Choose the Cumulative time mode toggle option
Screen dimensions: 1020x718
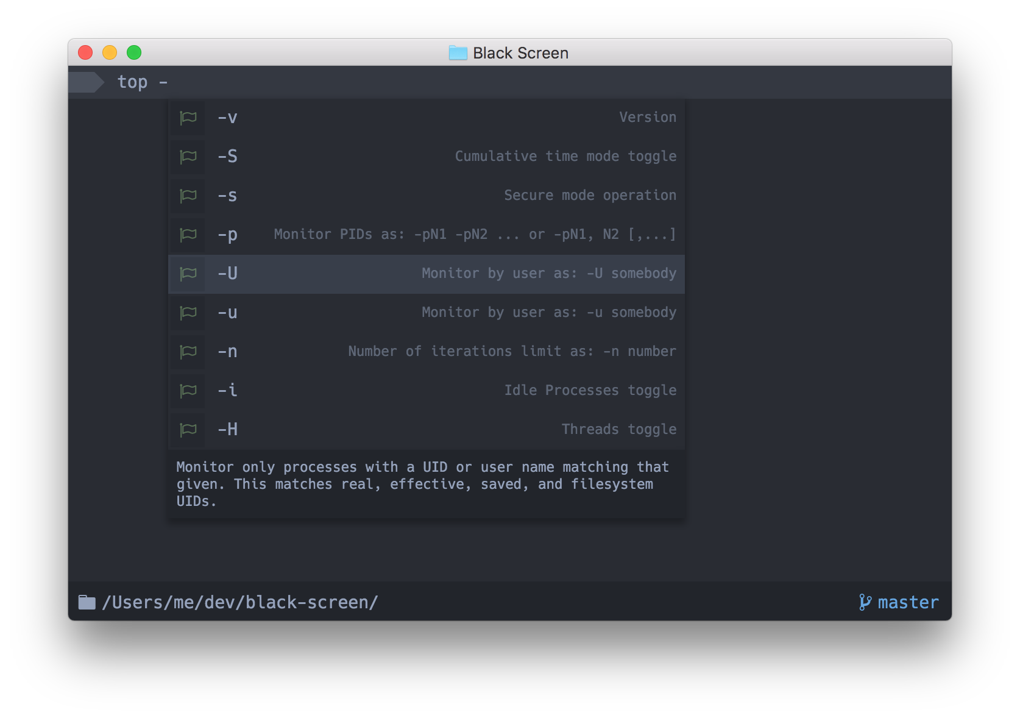point(427,157)
